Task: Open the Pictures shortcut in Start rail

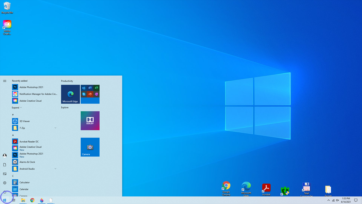Action: (x=5, y=174)
